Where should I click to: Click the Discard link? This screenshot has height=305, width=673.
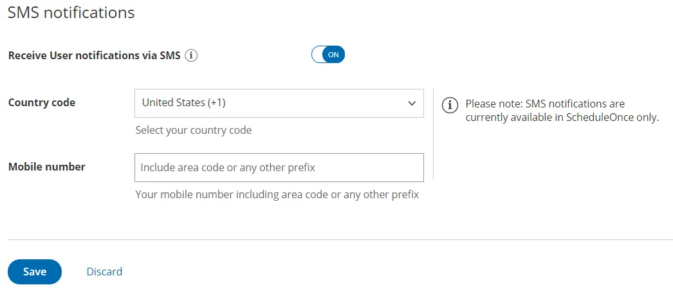click(104, 272)
